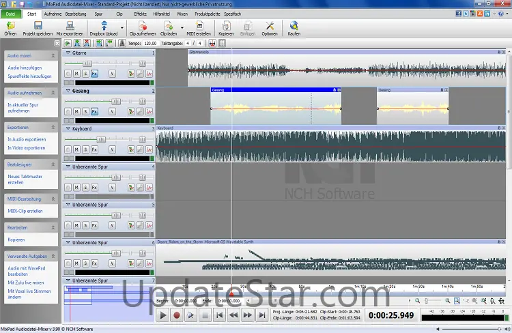Close the left sidebar panel
The height and width of the screenshot is (333, 512).
coord(57,43)
